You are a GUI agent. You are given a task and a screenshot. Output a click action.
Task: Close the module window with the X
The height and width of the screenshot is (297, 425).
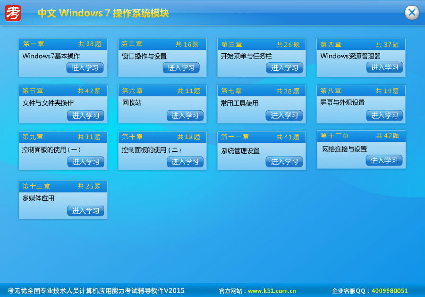pos(412,12)
